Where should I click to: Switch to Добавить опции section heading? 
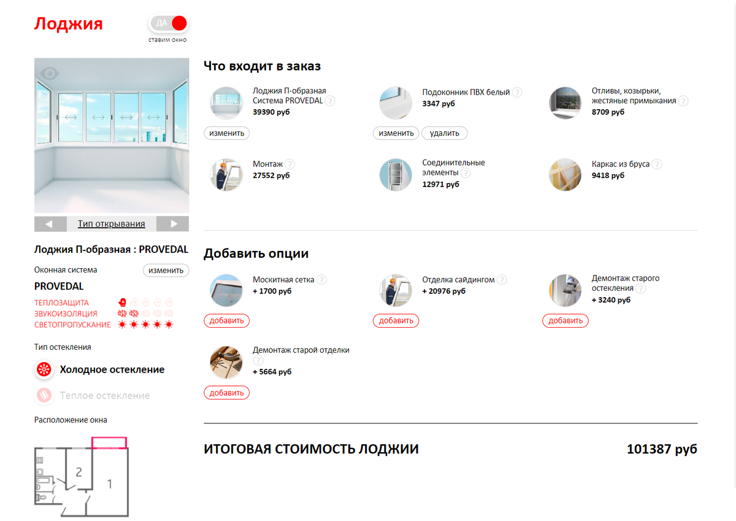tap(256, 253)
